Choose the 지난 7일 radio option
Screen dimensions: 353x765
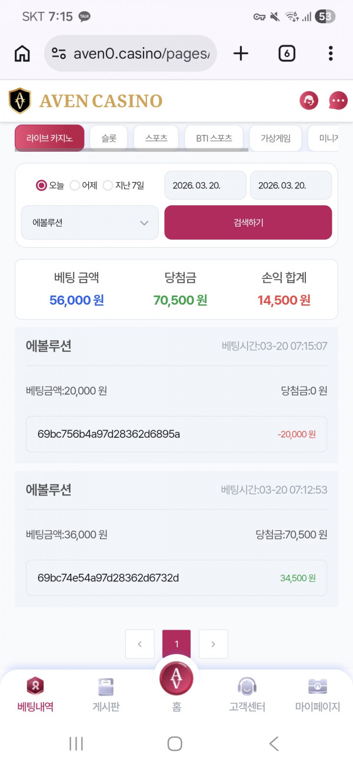pyautogui.click(x=108, y=185)
